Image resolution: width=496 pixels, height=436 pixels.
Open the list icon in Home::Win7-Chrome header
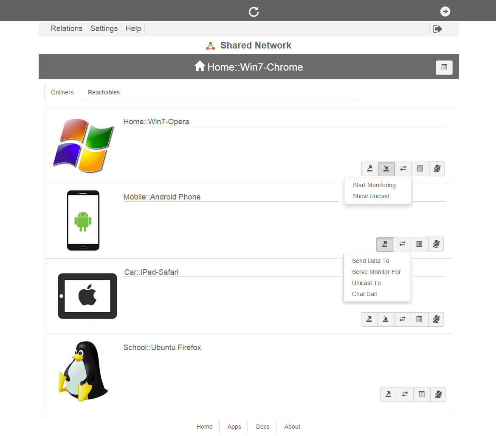[x=444, y=68]
